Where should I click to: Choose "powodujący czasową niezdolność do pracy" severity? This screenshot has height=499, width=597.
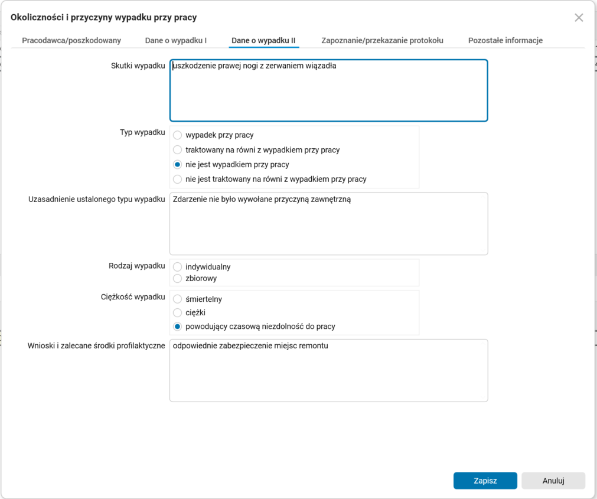(x=177, y=326)
